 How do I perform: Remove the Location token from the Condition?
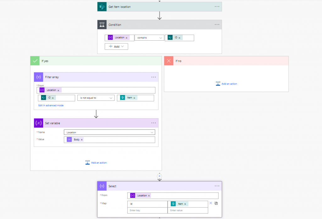click(x=127, y=38)
